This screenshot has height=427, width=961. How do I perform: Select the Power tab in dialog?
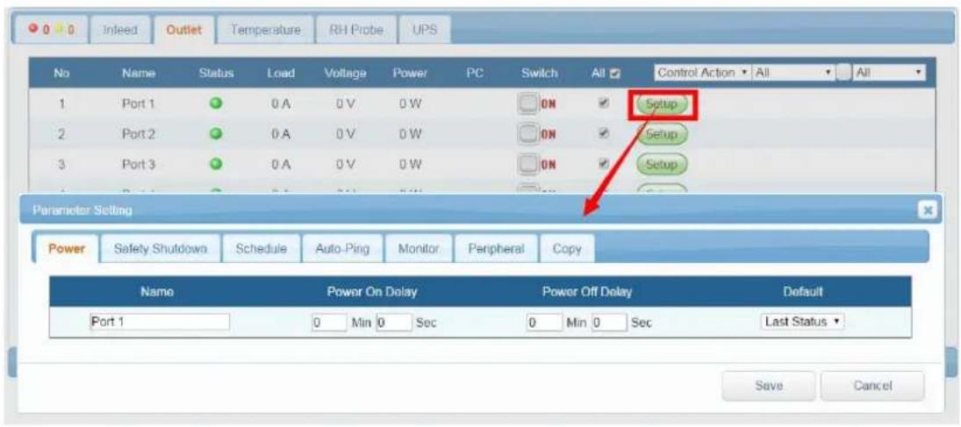[66, 249]
